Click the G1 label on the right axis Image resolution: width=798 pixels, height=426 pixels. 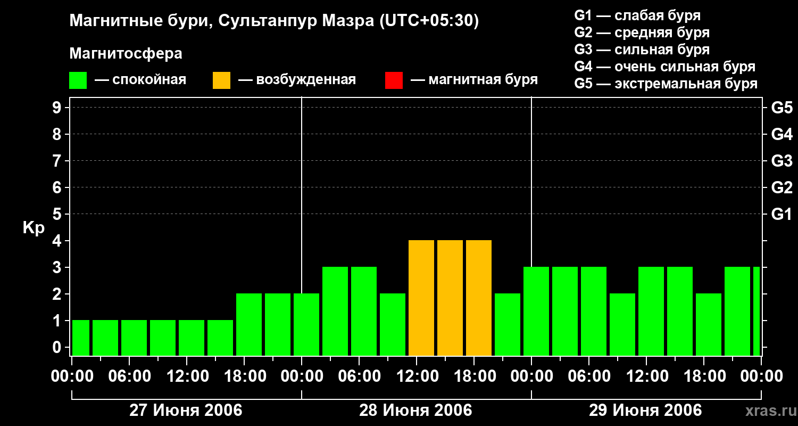click(x=782, y=214)
